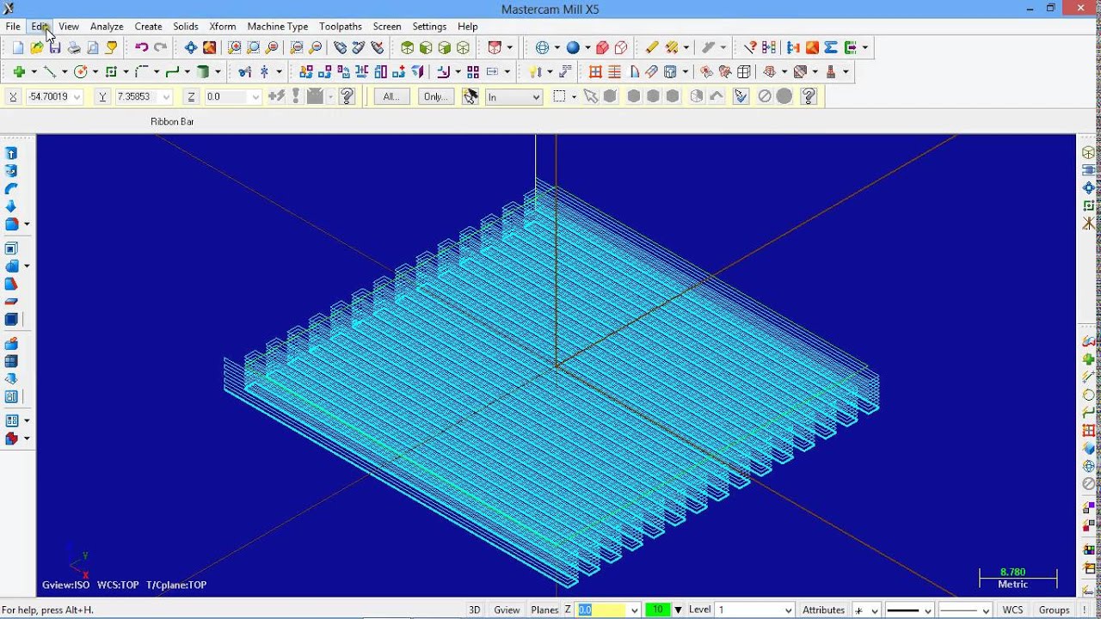Expand the window selection style arrow
This screenshot has width=1101, height=619.
[x=575, y=96]
